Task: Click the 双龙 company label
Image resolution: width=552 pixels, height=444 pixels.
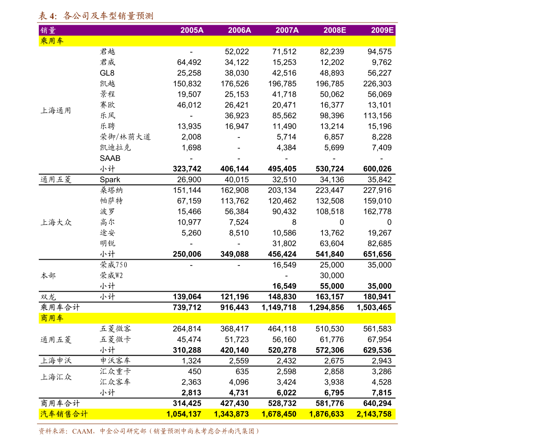Action: pos(48,297)
